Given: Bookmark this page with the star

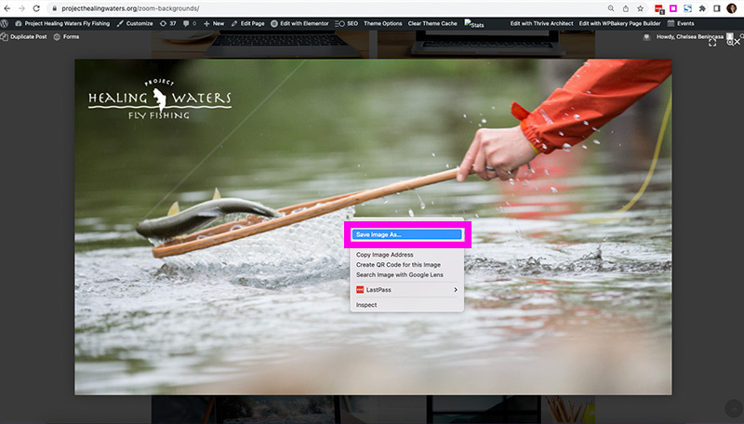Looking at the screenshot, I should [x=641, y=8].
